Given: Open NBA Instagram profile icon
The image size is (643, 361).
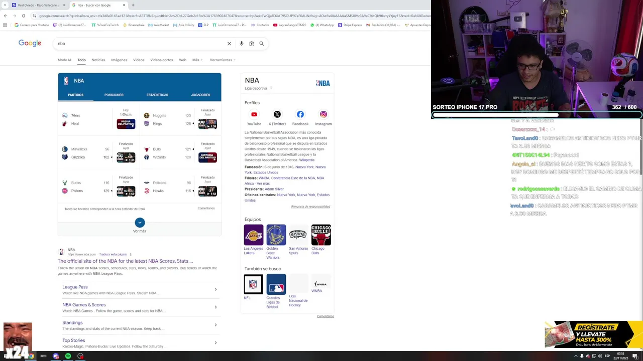Looking at the screenshot, I should 324,114.
